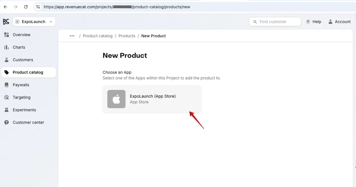Focus the Find customer search field
The width and height of the screenshot is (356, 187).
275,22
